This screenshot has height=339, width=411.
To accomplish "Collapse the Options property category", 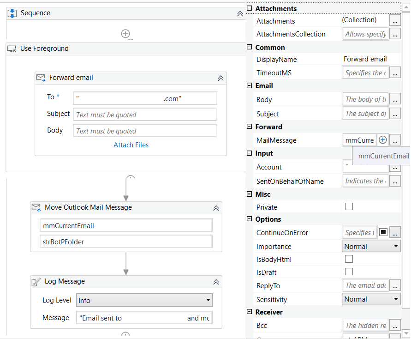I will pos(249,219).
